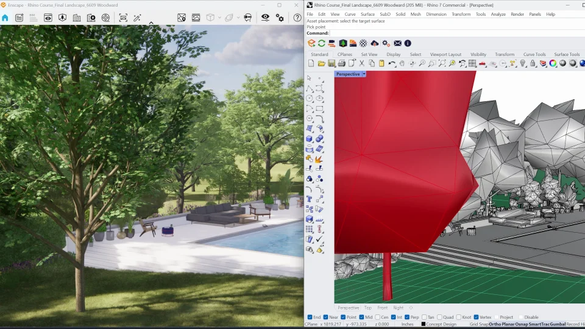Open dropdown next to Enscape cube icon
This screenshot has height=329, width=585.
point(219,18)
